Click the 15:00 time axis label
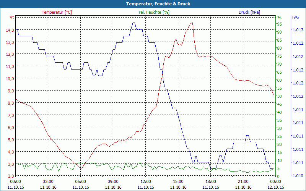 (x=178, y=181)
